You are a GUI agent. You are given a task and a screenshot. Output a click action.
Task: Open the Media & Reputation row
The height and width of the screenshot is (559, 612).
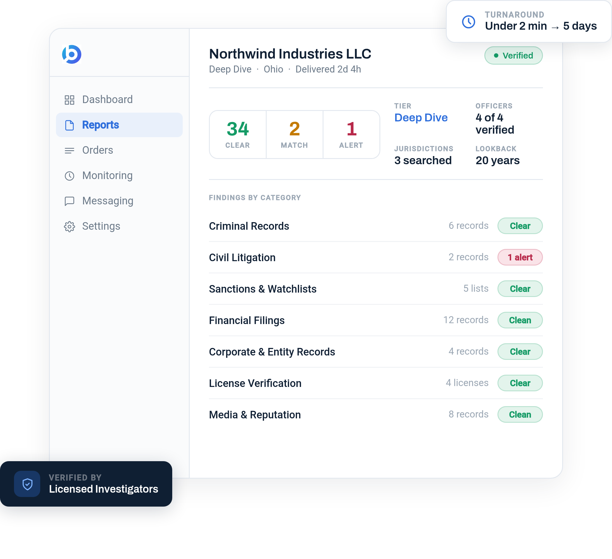point(376,415)
